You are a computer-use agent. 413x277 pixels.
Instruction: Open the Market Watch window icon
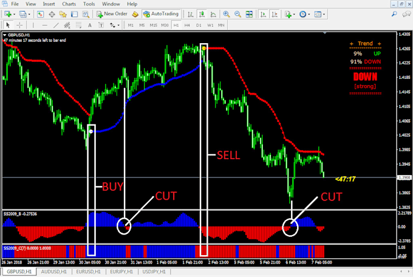click(x=40, y=14)
